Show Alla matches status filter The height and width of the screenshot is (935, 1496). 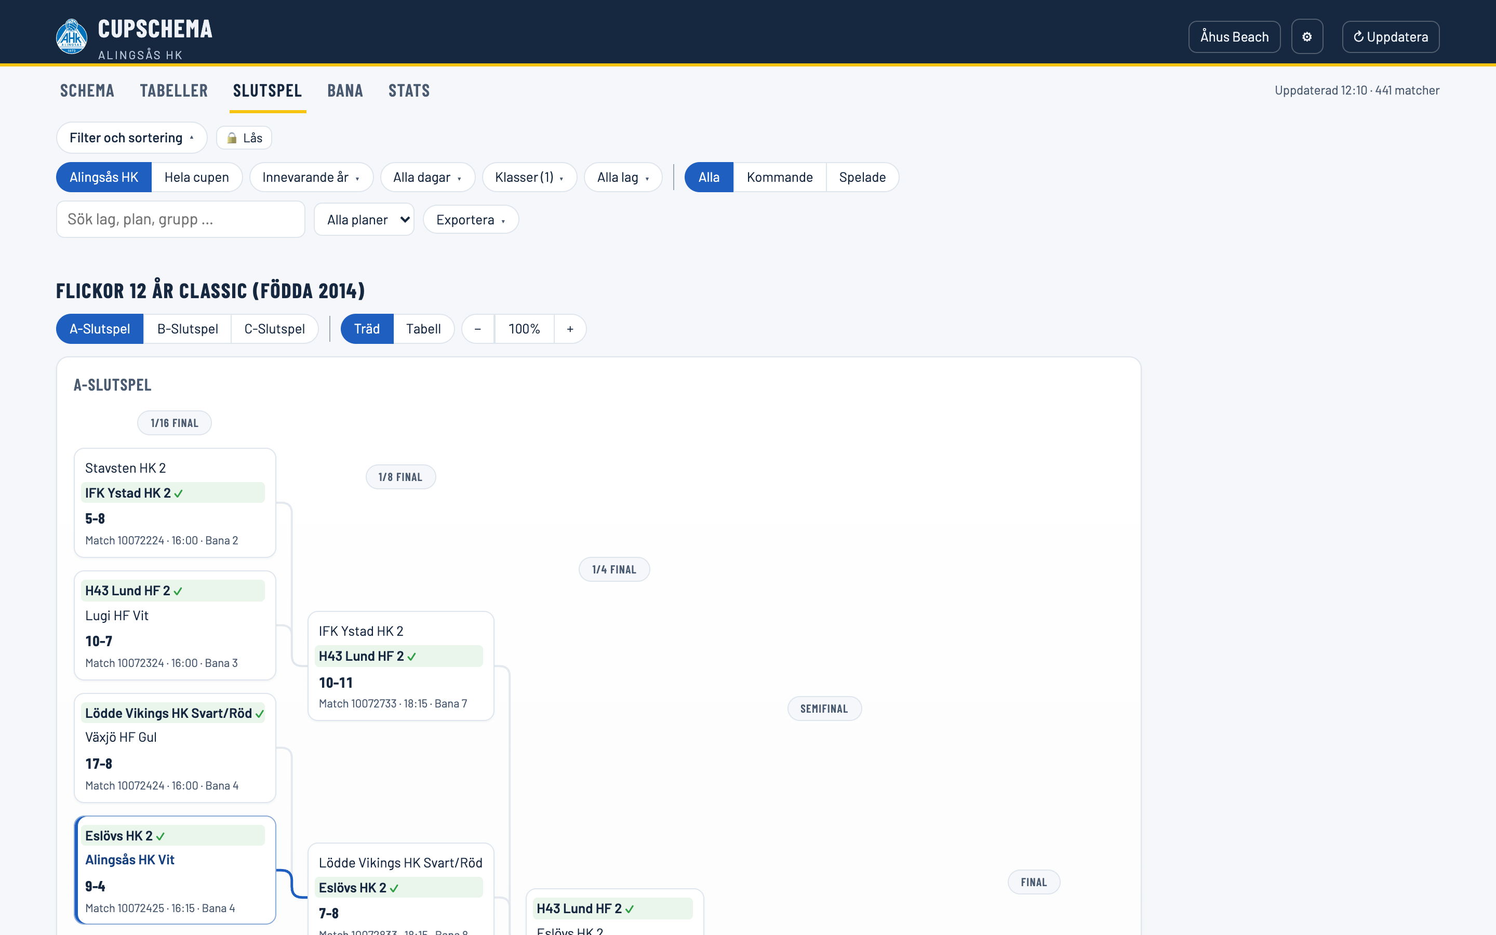[709, 178]
